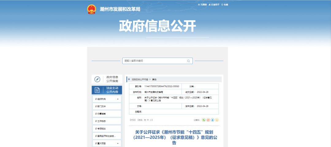
Task: Click the 打印 print link
Action: 132,120
